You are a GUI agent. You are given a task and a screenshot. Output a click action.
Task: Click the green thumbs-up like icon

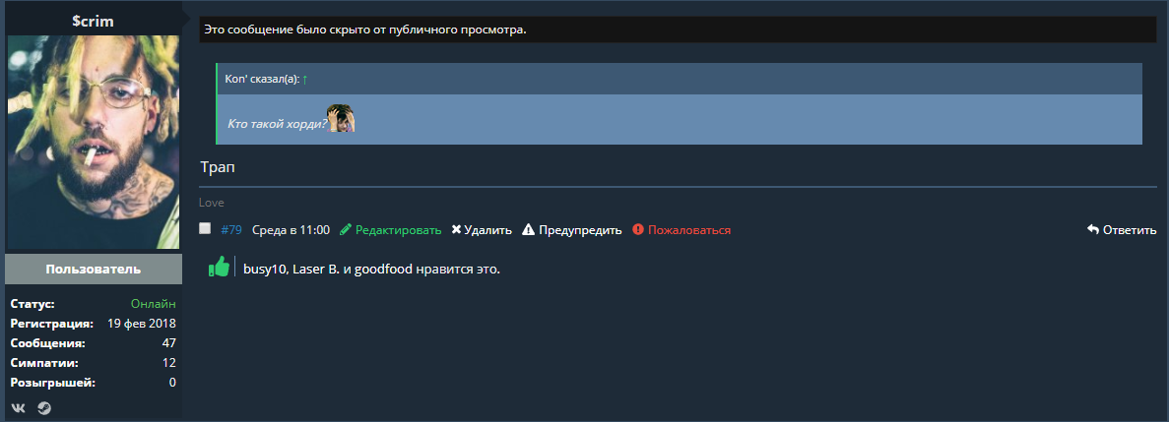[219, 267]
